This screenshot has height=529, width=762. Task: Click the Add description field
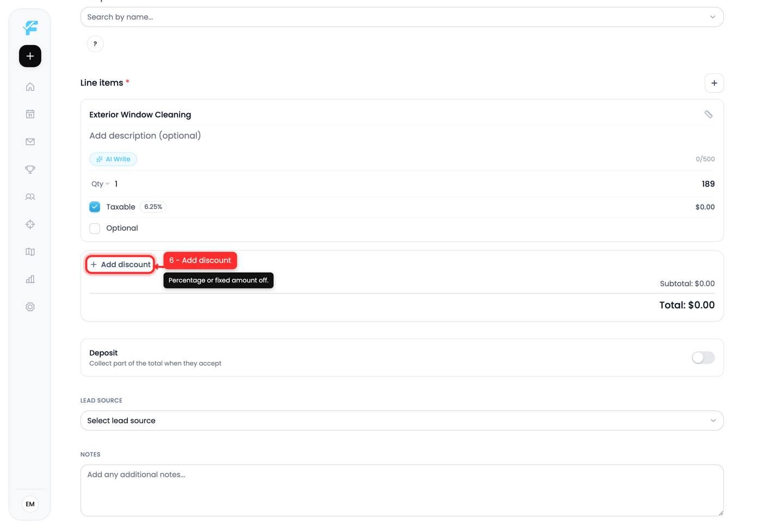click(x=402, y=136)
